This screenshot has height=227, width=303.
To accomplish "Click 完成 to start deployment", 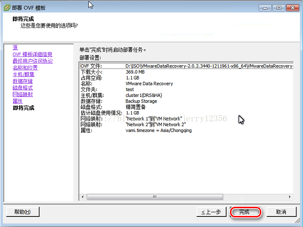I will click(x=245, y=212).
